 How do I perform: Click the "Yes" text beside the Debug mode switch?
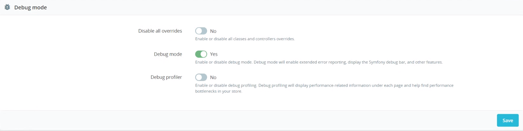pyautogui.click(x=214, y=54)
